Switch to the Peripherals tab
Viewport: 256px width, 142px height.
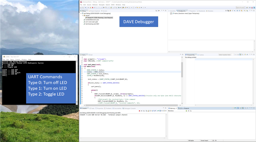201,11
